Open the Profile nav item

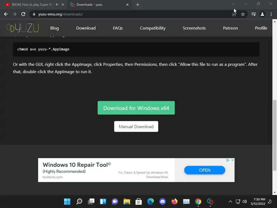point(261,28)
